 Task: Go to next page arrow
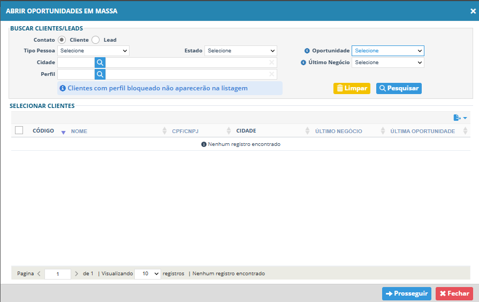tap(77, 274)
